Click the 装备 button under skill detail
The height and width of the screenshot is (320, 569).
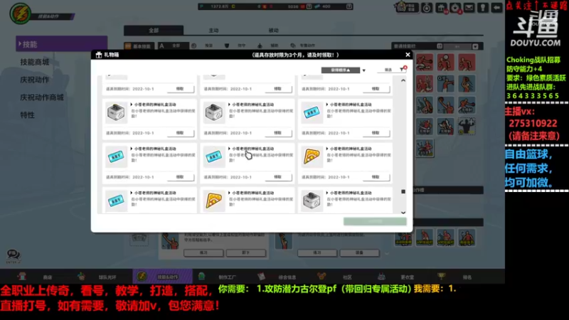point(359,253)
